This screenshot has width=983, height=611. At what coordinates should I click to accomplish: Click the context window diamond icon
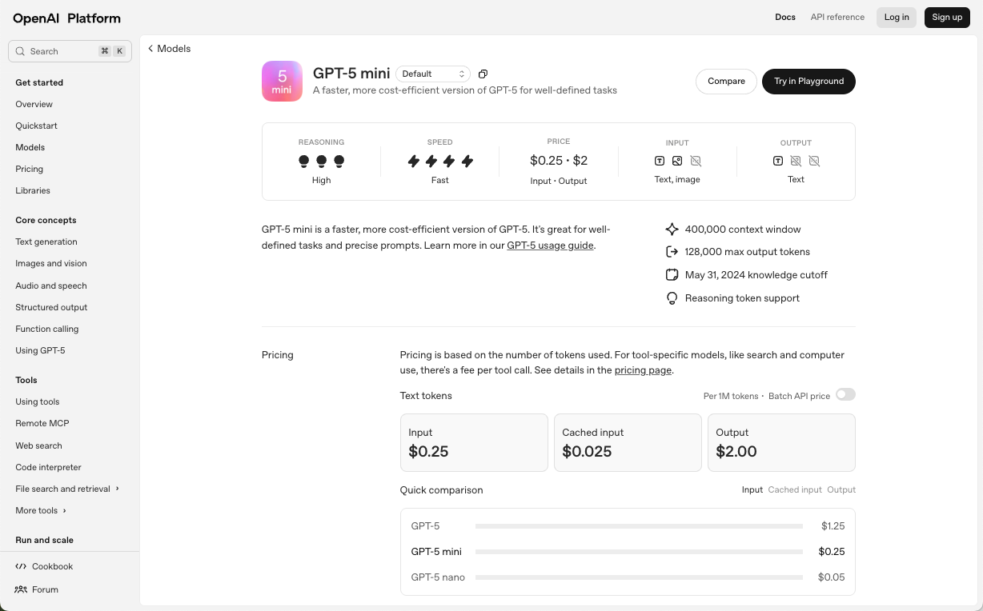click(672, 229)
